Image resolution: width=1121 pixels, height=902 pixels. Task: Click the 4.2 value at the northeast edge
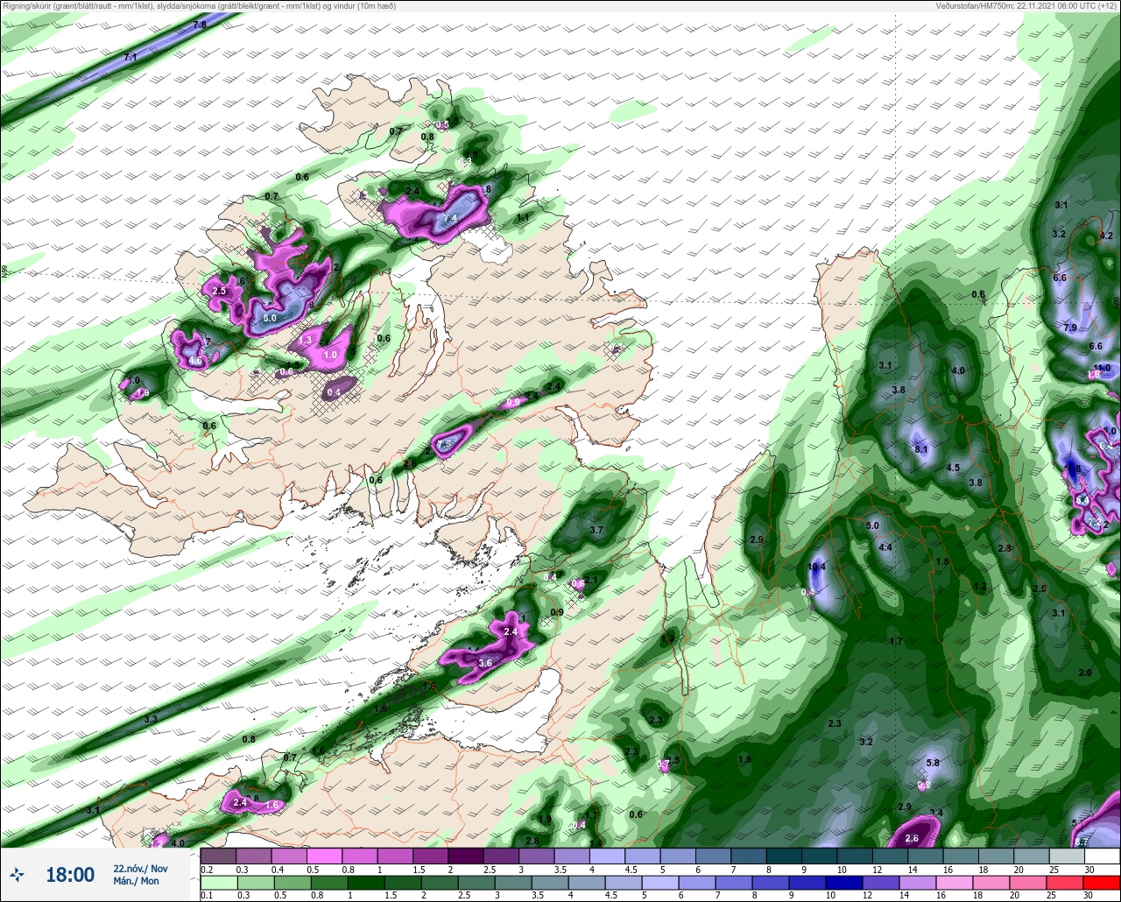point(1105,236)
